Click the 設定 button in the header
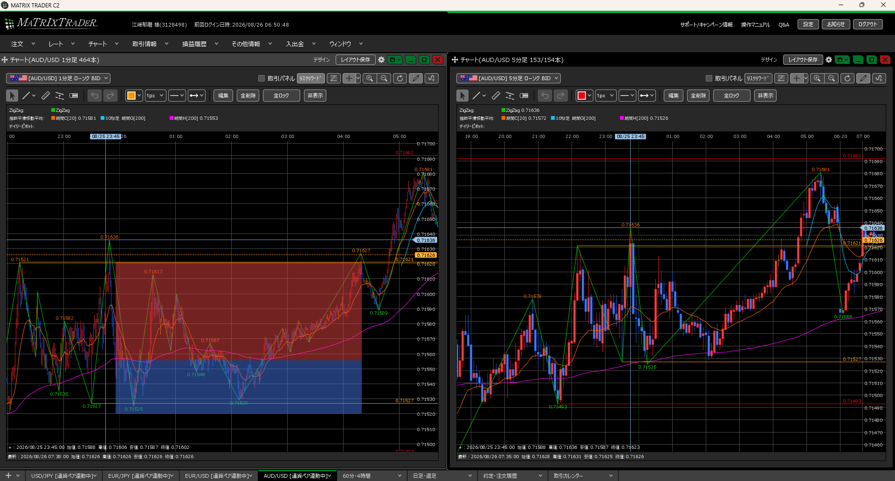895x481 pixels. click(x=808, y=24)
